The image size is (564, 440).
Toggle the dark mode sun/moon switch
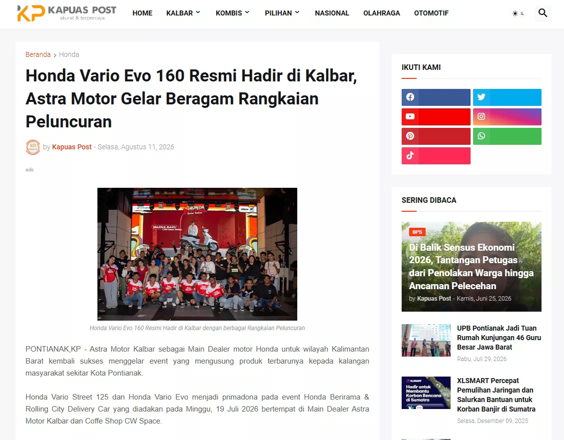[518, 13]
